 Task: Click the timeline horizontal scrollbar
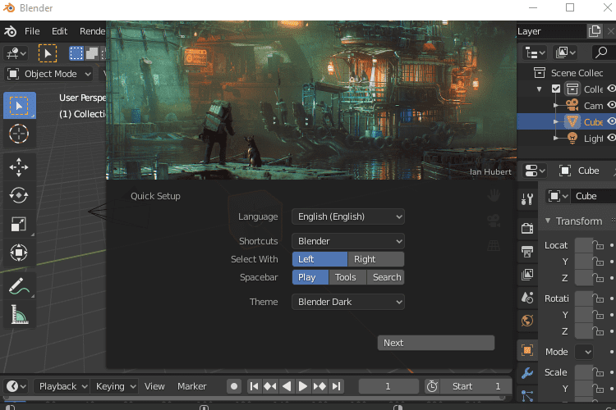(254, 398)
